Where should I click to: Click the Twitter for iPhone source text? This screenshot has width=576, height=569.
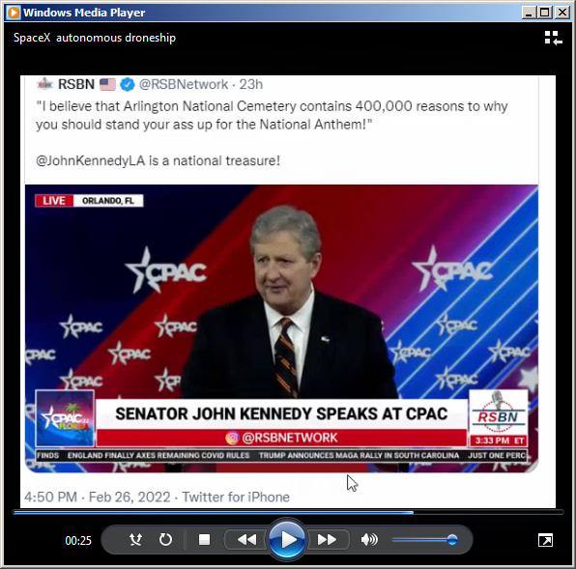[x=236, y=498]
